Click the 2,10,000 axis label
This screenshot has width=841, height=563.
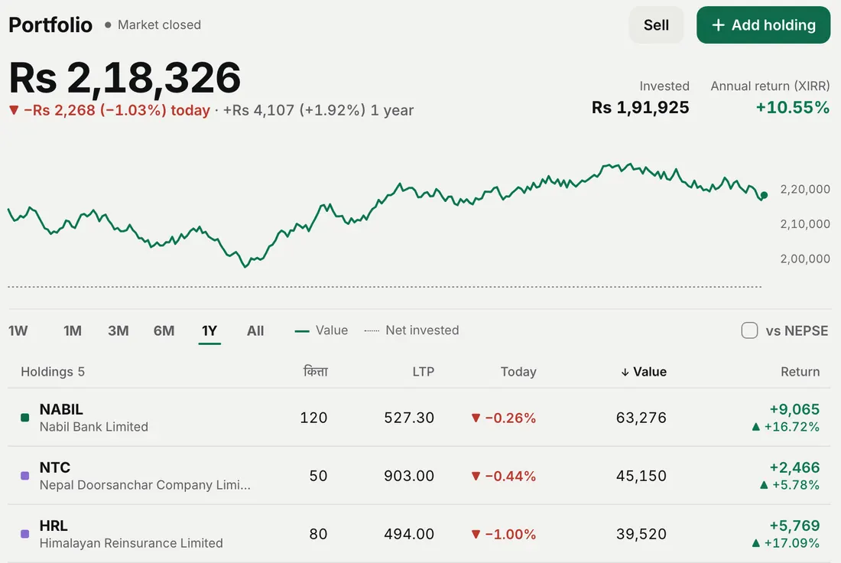805,224
